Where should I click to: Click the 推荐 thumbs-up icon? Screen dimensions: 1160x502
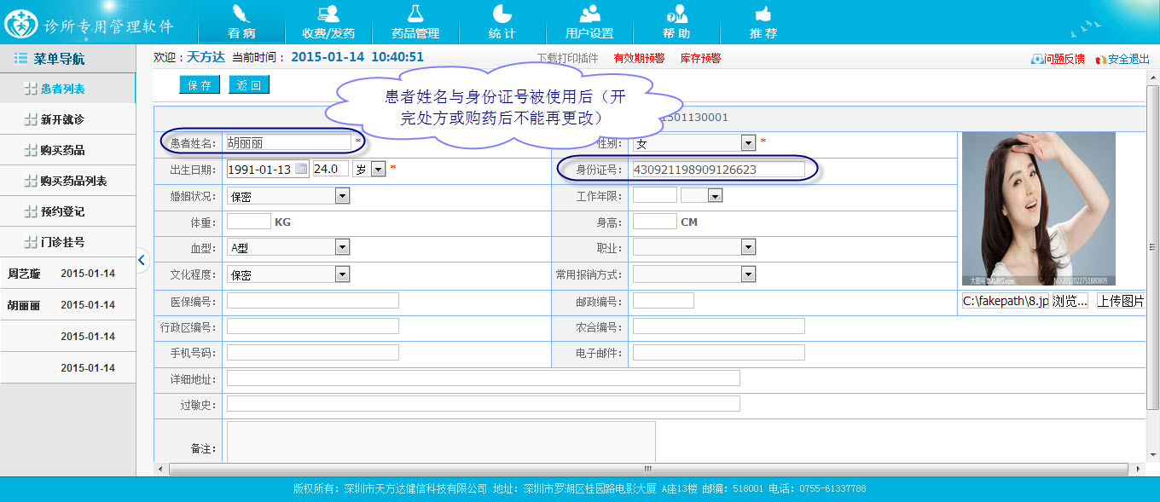pos(763,14)
